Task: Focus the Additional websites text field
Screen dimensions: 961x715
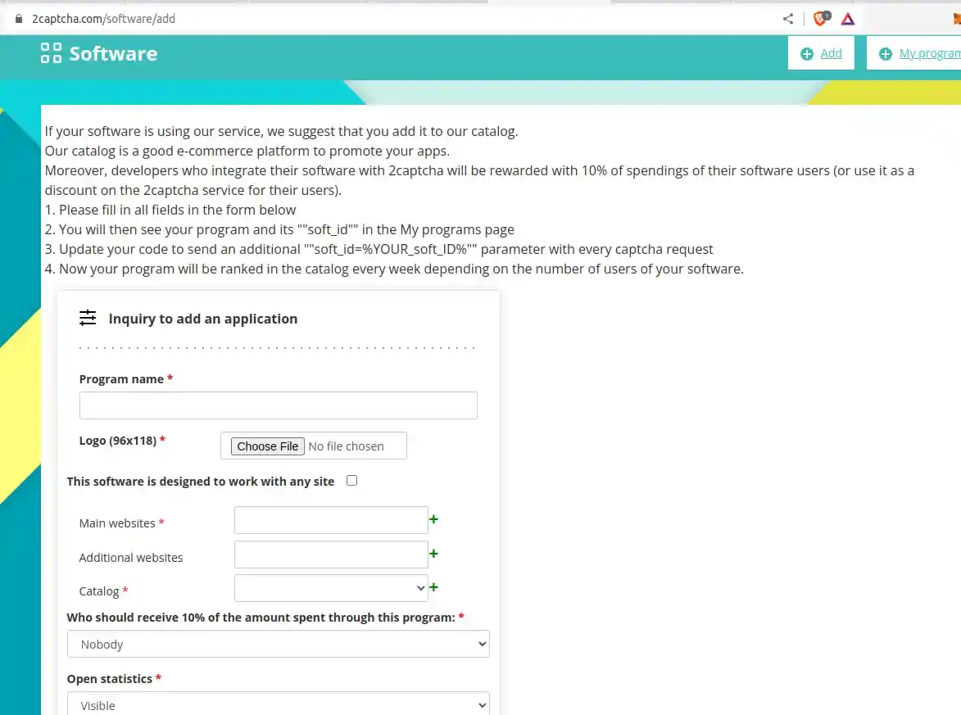Action: click(x=331, y=554)
